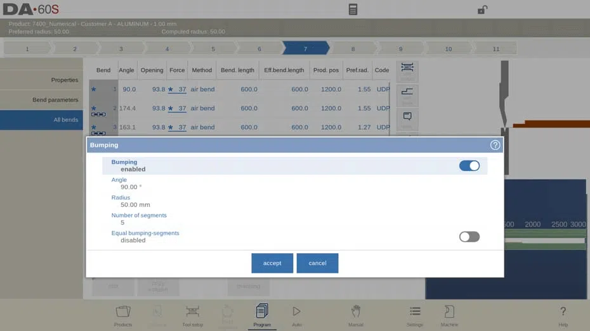Click star icon in bend row 1
Screen dimensions: 590x331
click(x=94, y=89)
